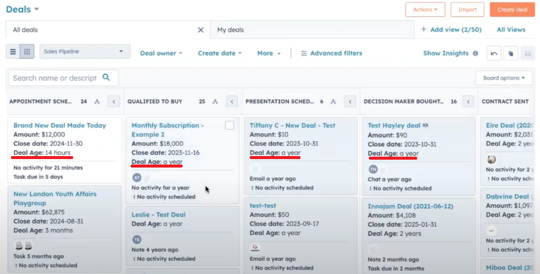Tick the Monthly Subscription deal checkbox
Viewport: 540px width, 274px height.
[229, 125]
